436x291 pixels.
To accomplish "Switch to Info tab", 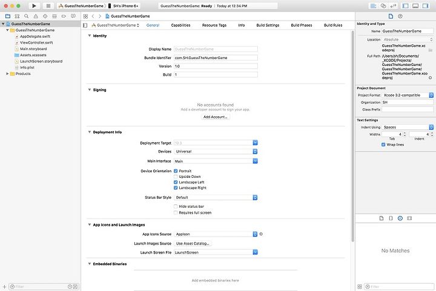I will 242,25.
